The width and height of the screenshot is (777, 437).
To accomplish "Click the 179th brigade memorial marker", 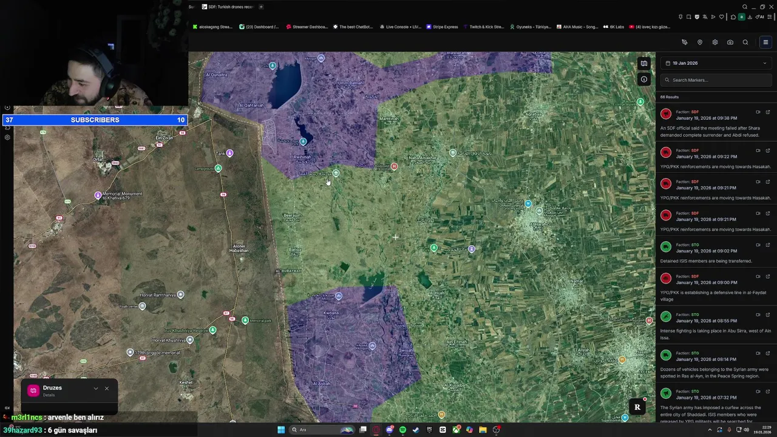I will [130, 352].
